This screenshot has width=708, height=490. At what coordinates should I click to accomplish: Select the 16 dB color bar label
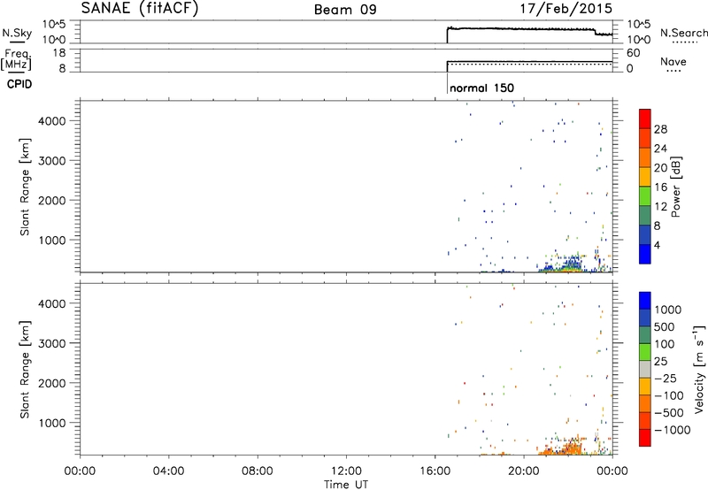[x=660, y=188]
